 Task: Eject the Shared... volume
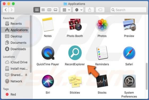click(26, 75)
